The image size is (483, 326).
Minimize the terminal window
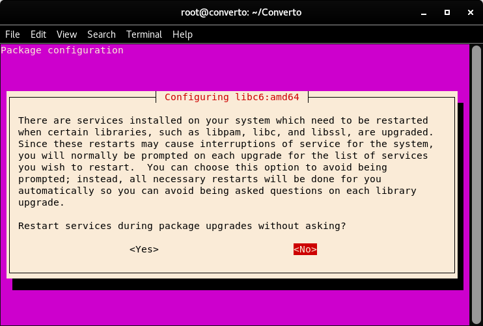[424, 13]
